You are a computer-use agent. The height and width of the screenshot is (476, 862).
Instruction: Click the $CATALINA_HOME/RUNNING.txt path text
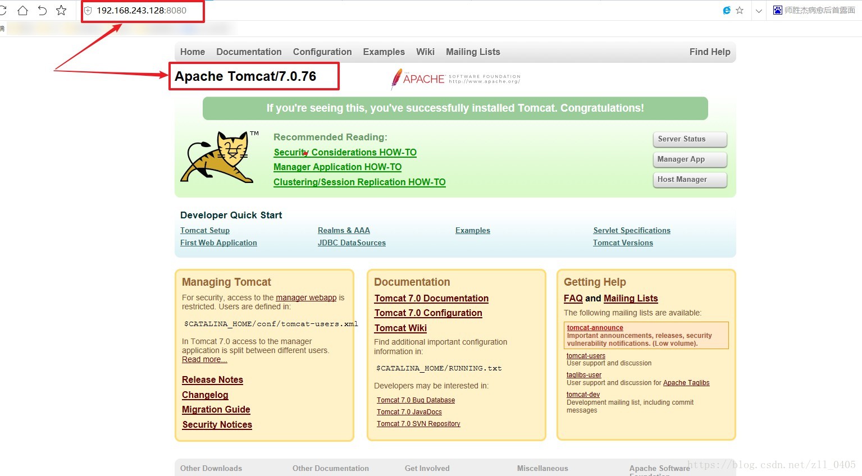point(439,368)
